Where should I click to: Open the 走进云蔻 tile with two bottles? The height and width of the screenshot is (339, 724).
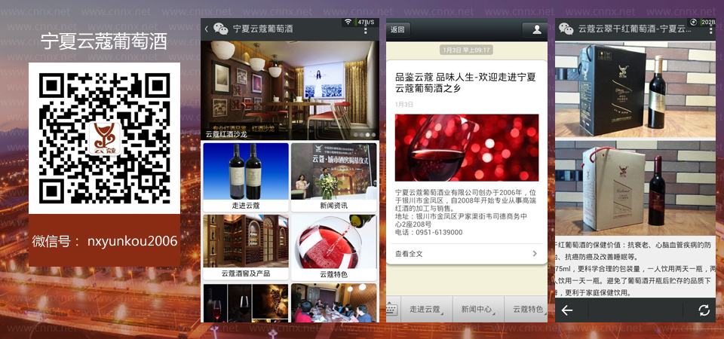coord(246,177)
